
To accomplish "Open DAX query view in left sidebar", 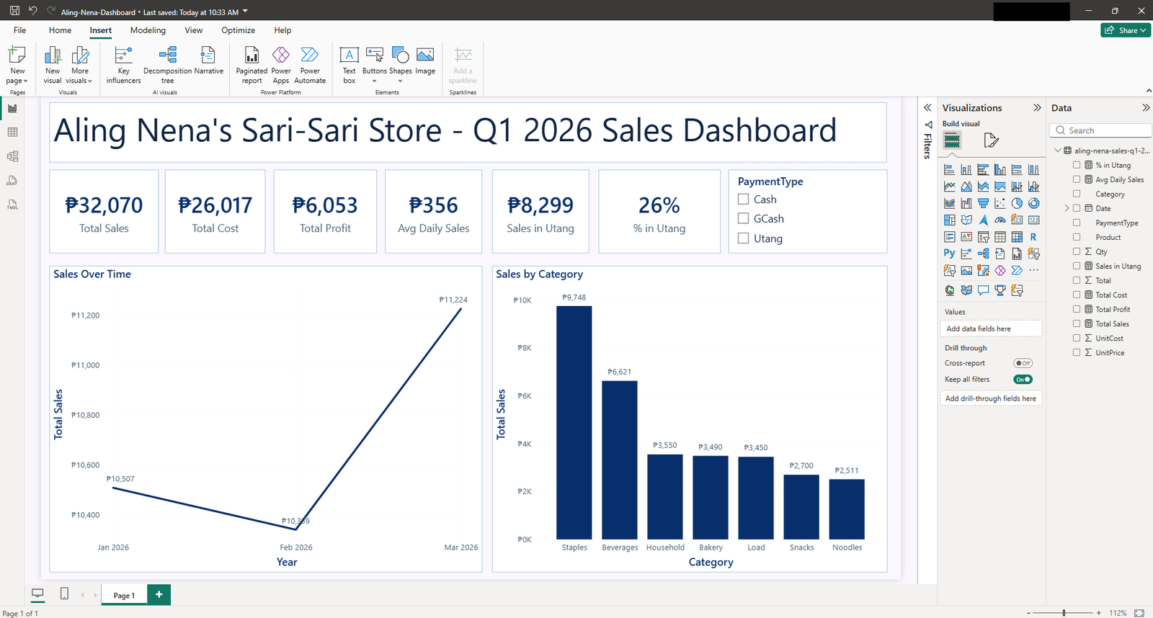I will (12, 181).
